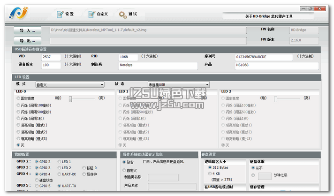Click the 序列号 serial number field
This screenshot has height=196, width=334.
tap(264, 57)
